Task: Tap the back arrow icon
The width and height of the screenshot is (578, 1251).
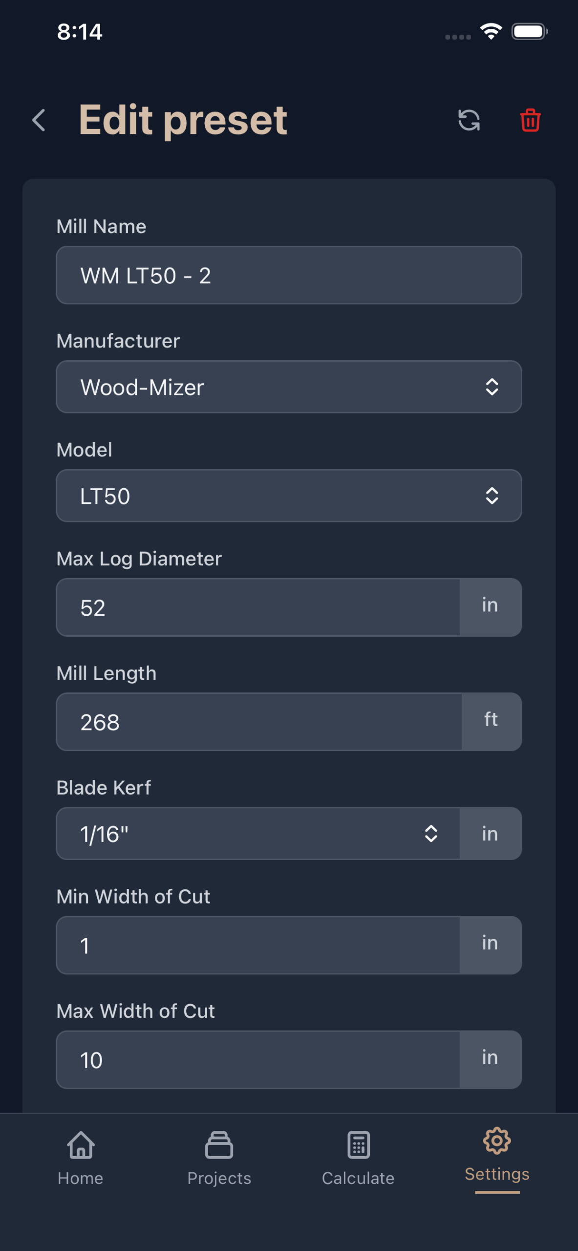Action: [39, 120]
